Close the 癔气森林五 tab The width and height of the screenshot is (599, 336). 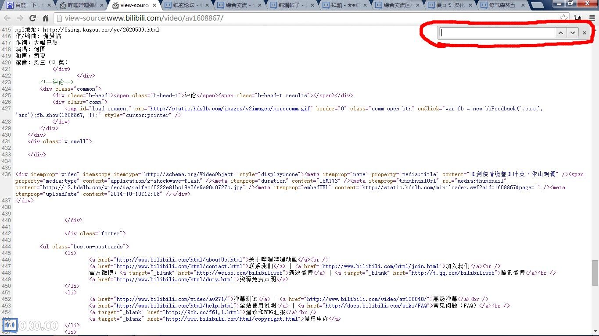(x=522, y=6)
